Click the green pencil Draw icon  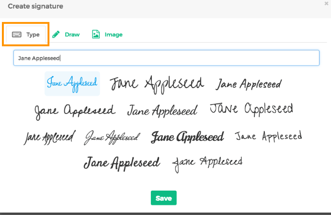click(x=56, y=34)
